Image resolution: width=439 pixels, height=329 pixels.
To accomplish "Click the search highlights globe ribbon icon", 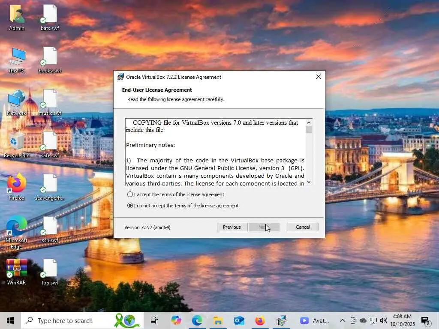I will click(x=127, y=320).
